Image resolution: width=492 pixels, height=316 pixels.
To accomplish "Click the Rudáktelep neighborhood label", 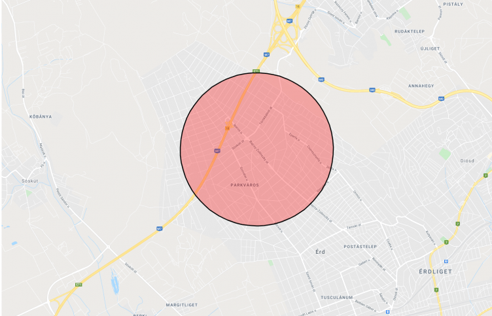I will point(410,31).
